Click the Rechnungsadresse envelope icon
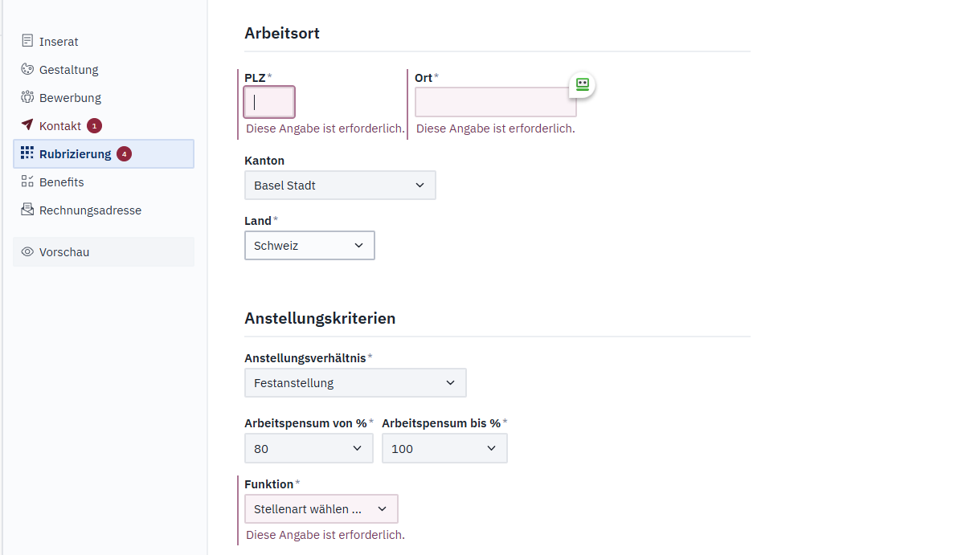Screen dimensions: 970x555 (x=27, y=210)
